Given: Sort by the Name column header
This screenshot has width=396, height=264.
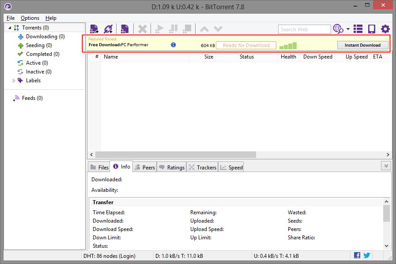Looking at the screenshot, I should coord(145,57).
